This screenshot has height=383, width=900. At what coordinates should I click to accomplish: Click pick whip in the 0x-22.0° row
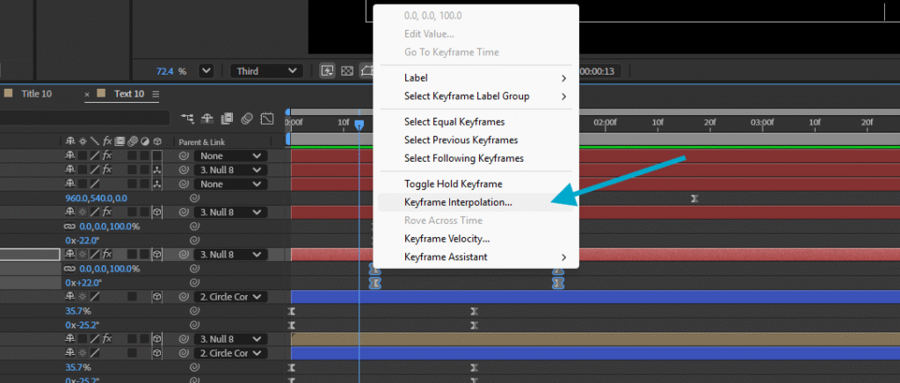click(194, 240)
